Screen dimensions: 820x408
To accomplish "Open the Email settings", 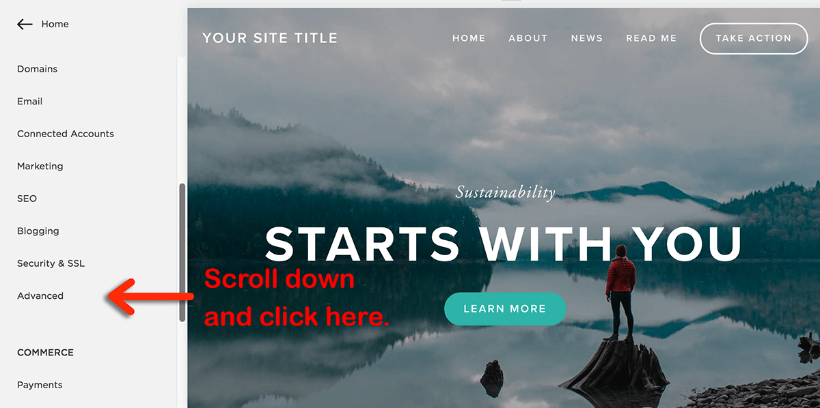I will pos(30,101).
